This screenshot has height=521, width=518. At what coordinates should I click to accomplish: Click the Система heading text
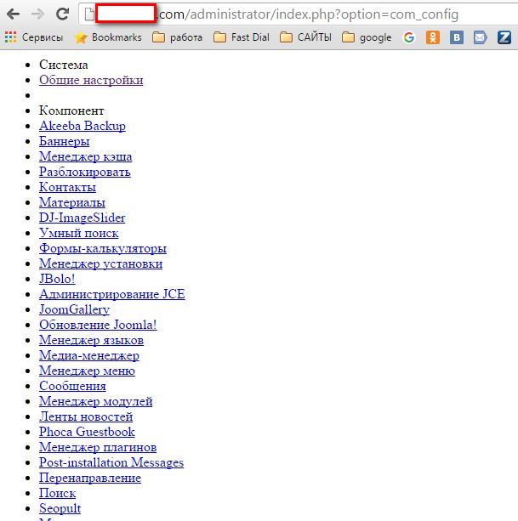coord(64,65)
